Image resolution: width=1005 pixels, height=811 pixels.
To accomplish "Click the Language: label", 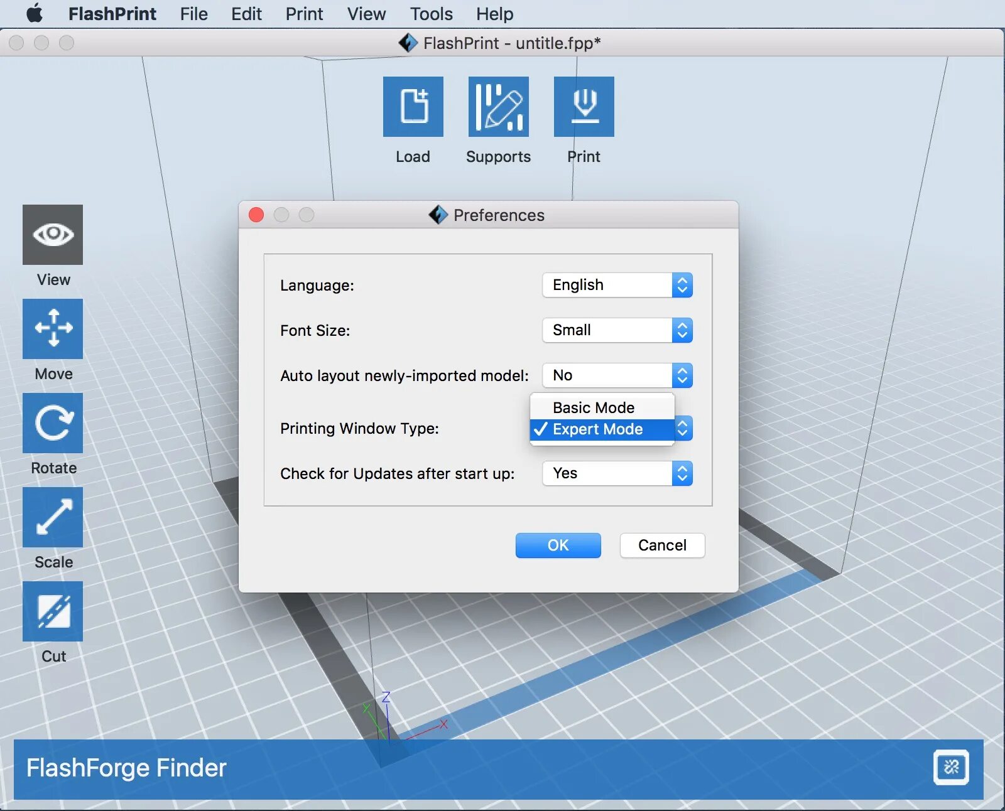I will [x=317, y=286].
